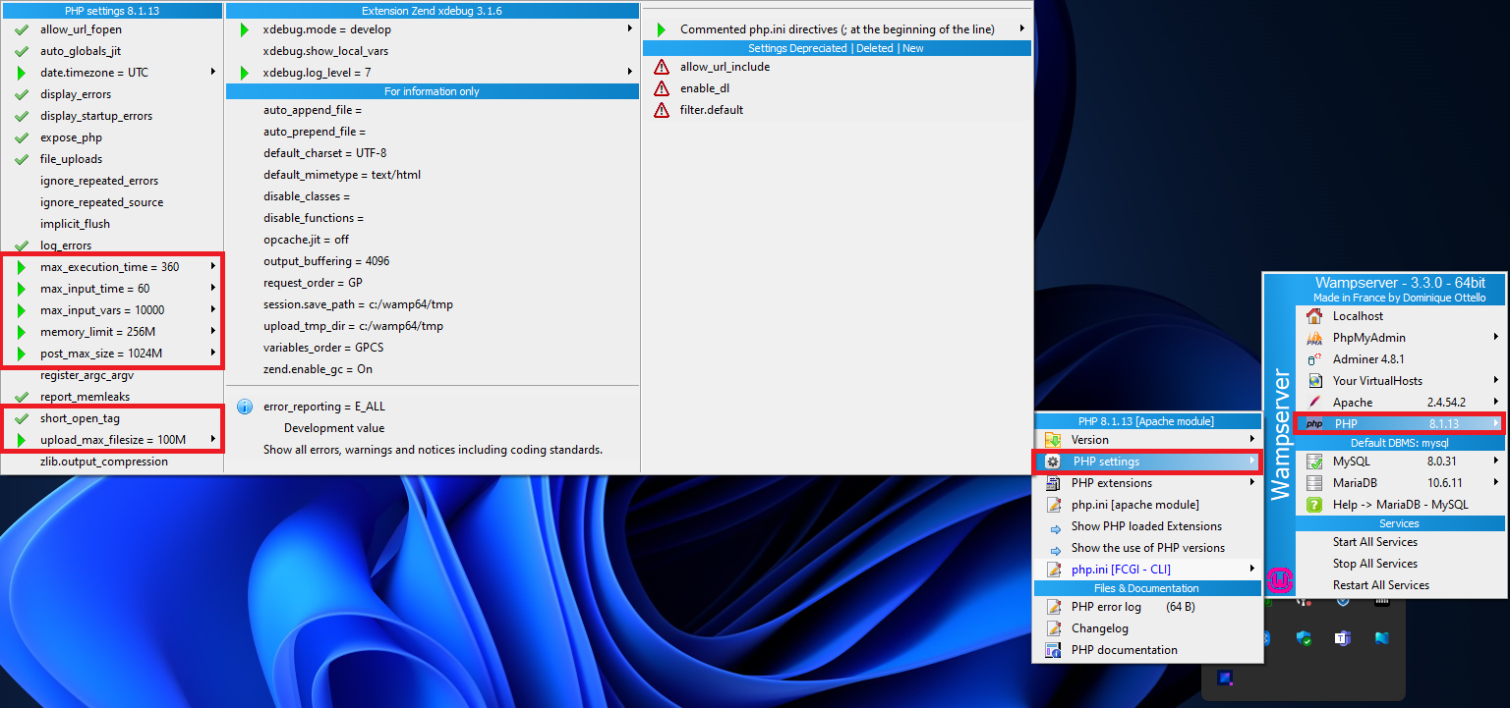1510x708 pixels.
Task: Enable ignore_repeated_errors setting
Action: point(112,181)
